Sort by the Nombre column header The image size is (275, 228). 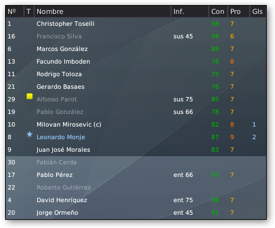tap(103, 11)
